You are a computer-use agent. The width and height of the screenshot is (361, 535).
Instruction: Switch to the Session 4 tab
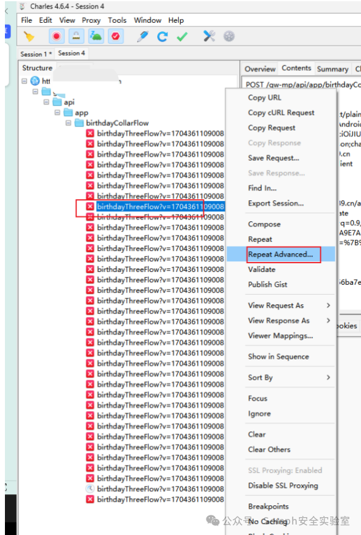(71, 53)
